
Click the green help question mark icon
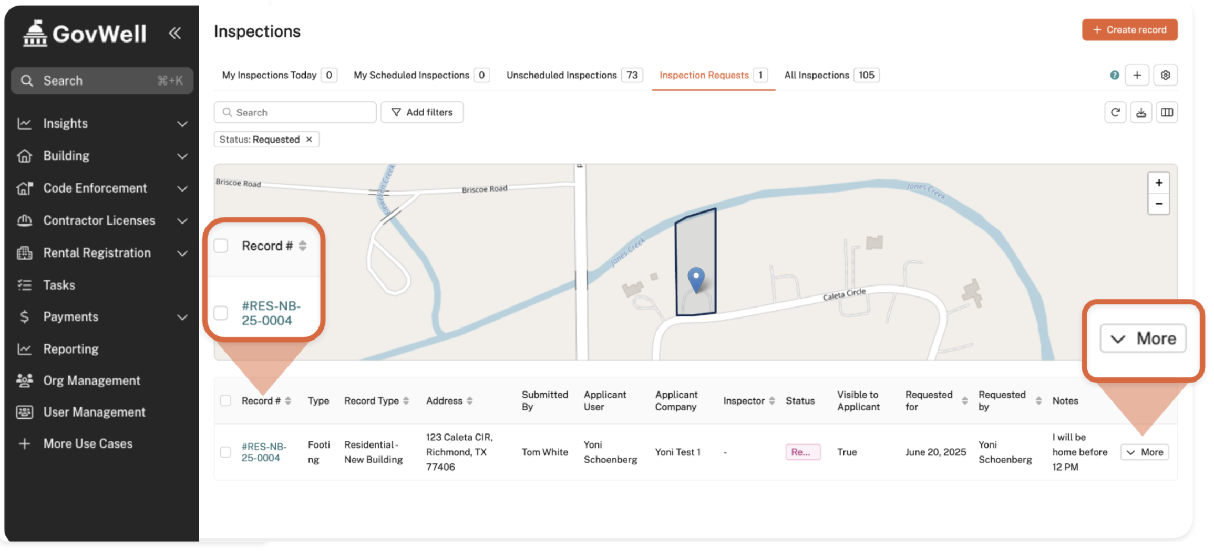[1114, 75]
